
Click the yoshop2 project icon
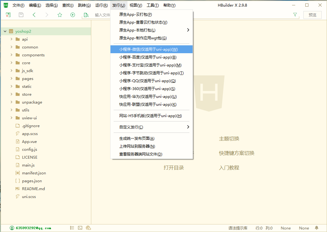[11, 31]
